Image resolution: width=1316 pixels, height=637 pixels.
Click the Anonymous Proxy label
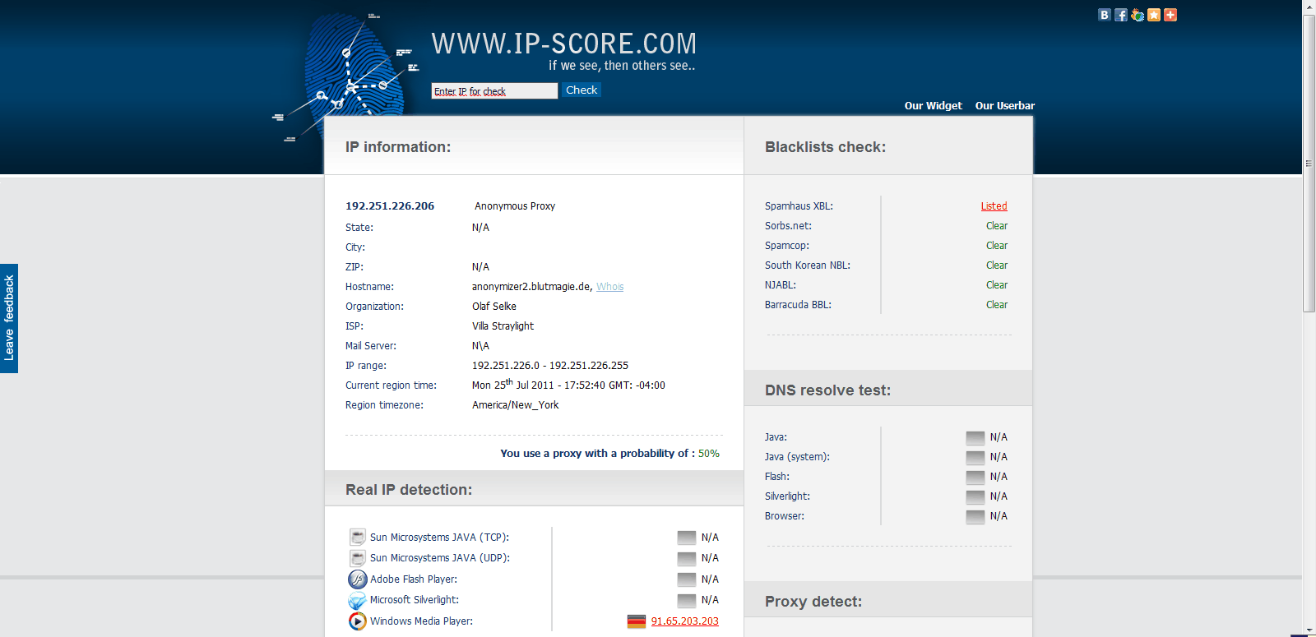point(515,206)
